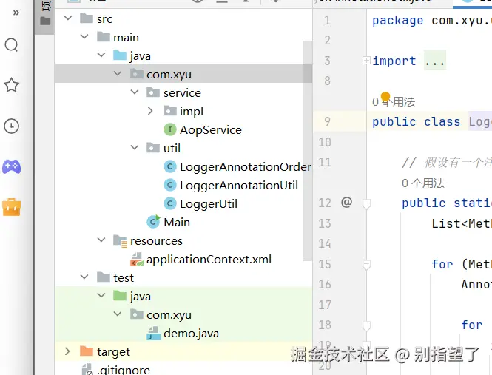
Task: Click the yellow intention lightbulb in editor
Action: pos(385,98)
